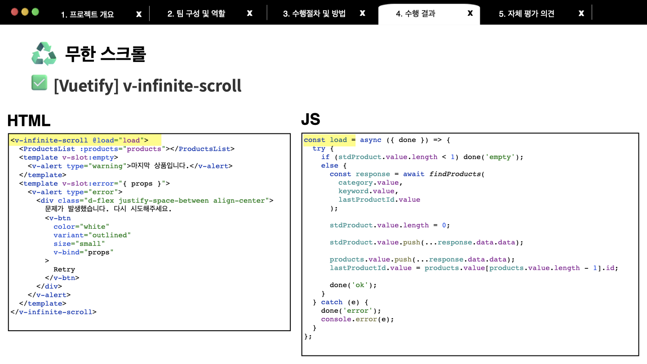The height and width of the screenshot is (364, 647).
Task: Close the '5. 자체 평가 의견' tab
Action: tap(581, 13)
